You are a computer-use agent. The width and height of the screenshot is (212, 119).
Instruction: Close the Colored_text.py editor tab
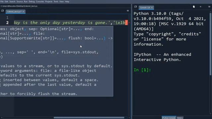[23, 12]
